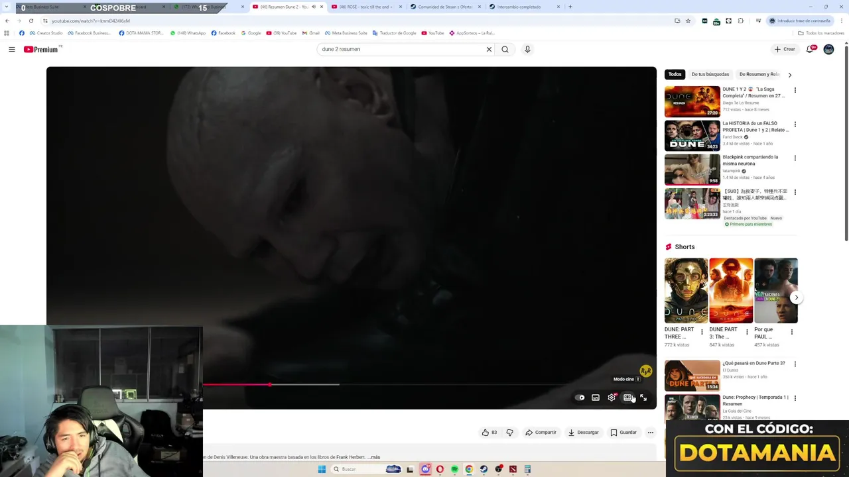Click the Descargar download button
The height and width of the screenshot is (477, 849).
[x=584, y=433]
